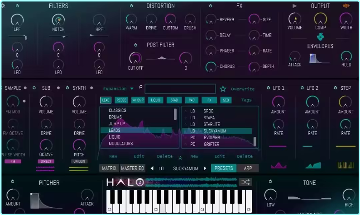Toggle the DISTORTION section power button

(x=131, y=6)
